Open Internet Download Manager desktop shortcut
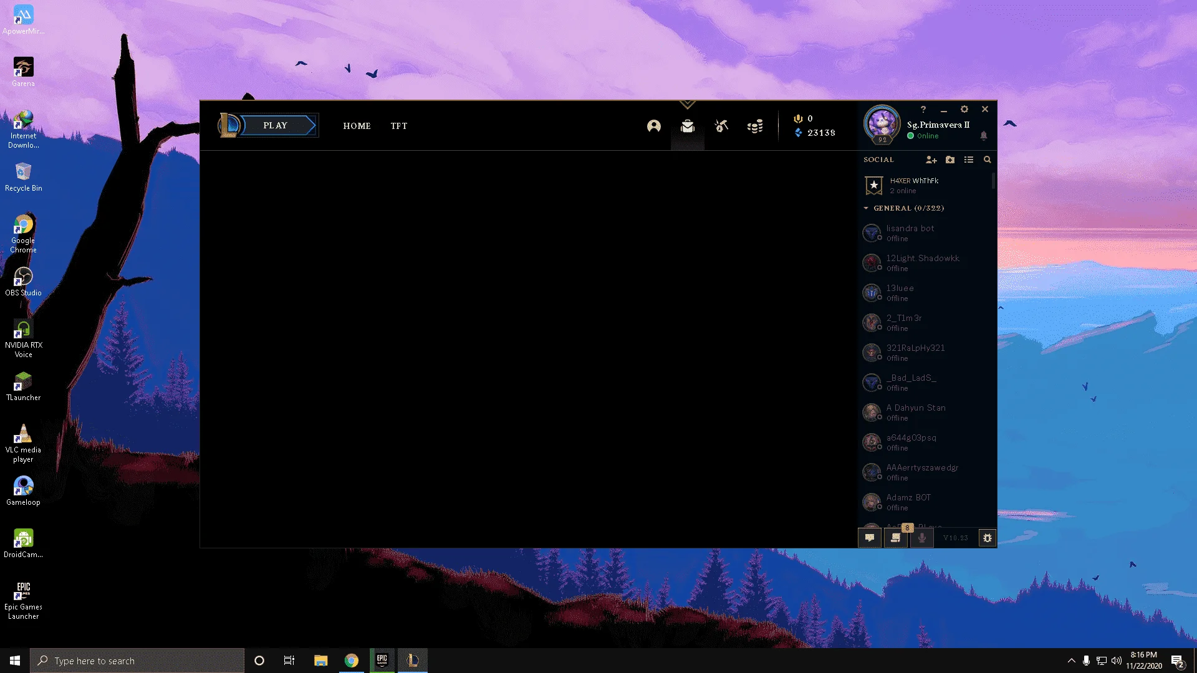 tap(23, 129)
